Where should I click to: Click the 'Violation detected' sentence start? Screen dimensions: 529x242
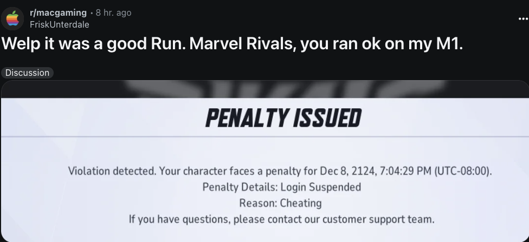click(112, 172)
